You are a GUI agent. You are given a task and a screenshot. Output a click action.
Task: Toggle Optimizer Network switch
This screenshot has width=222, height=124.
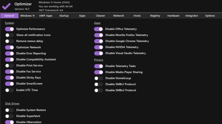tap(9, 47)
